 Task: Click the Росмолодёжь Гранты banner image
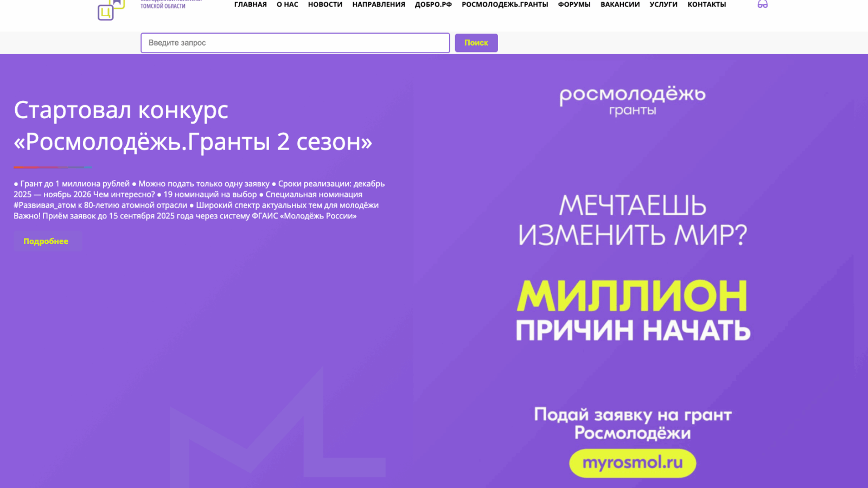click(633, 271)
